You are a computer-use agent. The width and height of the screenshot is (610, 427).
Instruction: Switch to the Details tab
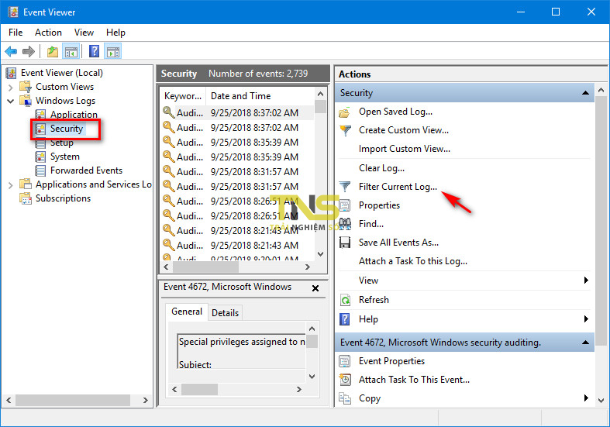tap(225, 313)
